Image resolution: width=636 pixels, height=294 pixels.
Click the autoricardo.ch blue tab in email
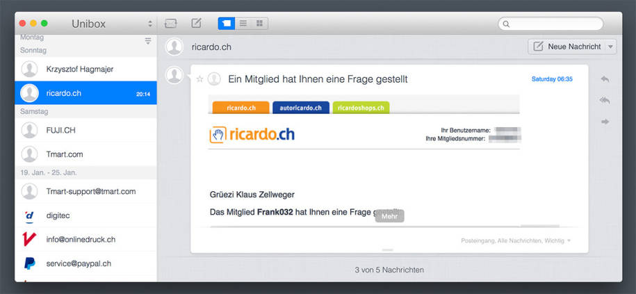[300, 108]
